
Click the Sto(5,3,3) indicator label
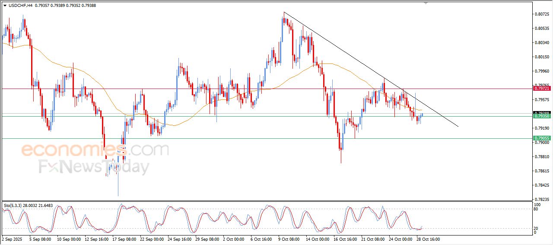(x=15, y=205)
